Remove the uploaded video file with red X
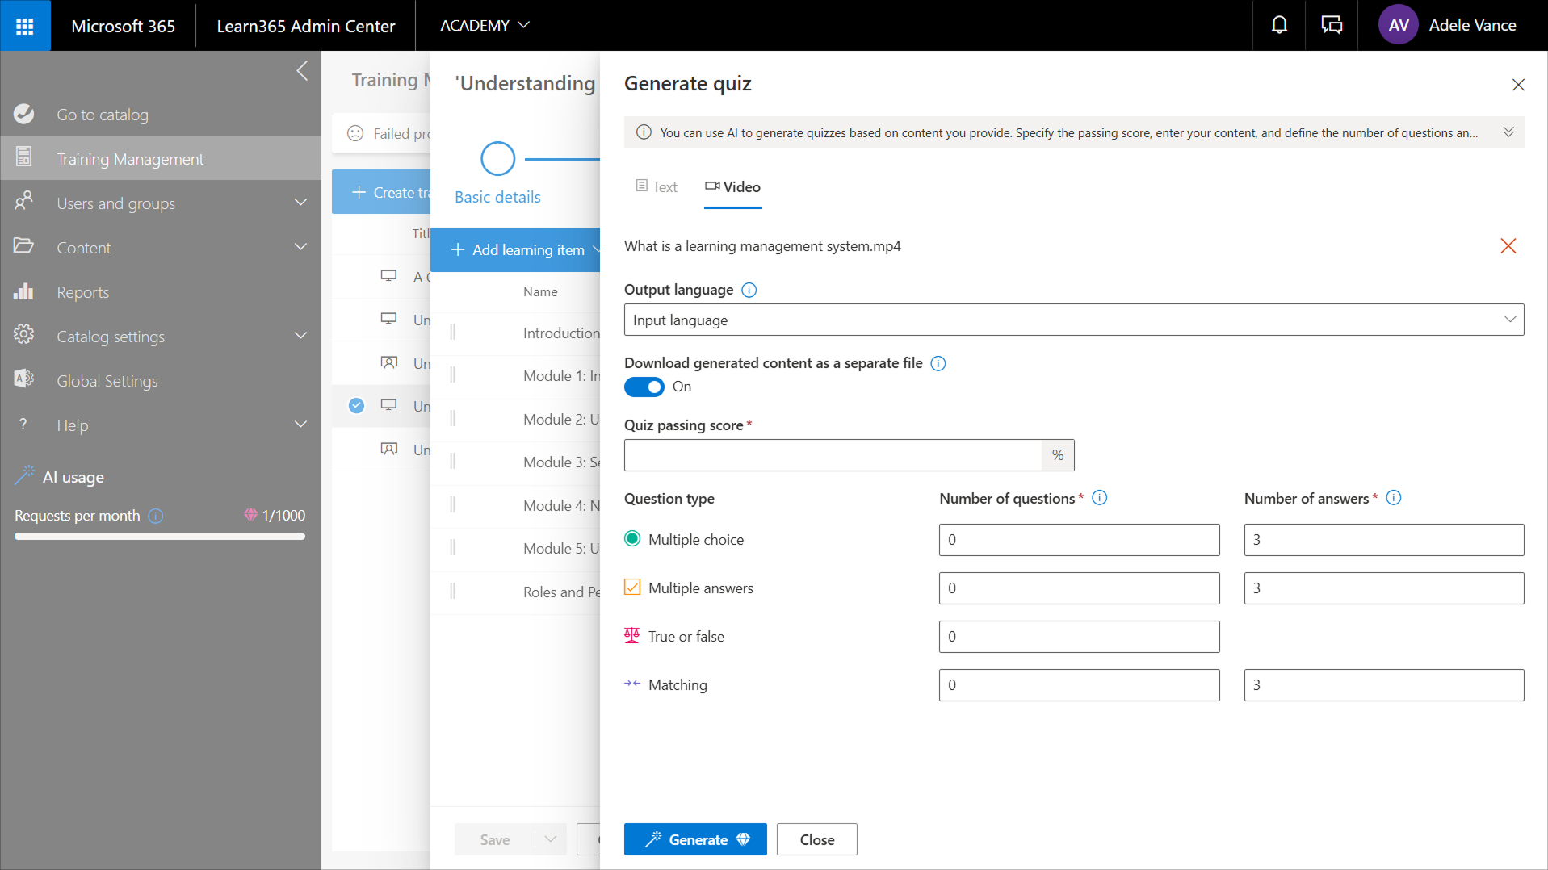 1508,246
